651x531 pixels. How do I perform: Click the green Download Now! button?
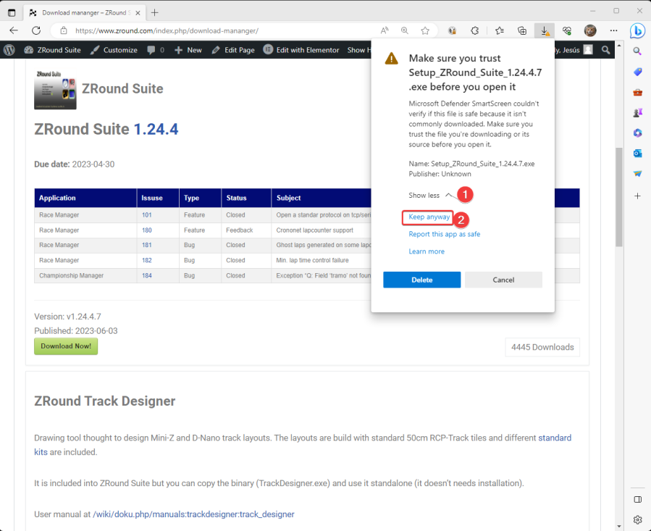pyautogui.click(x=66, y=346)
